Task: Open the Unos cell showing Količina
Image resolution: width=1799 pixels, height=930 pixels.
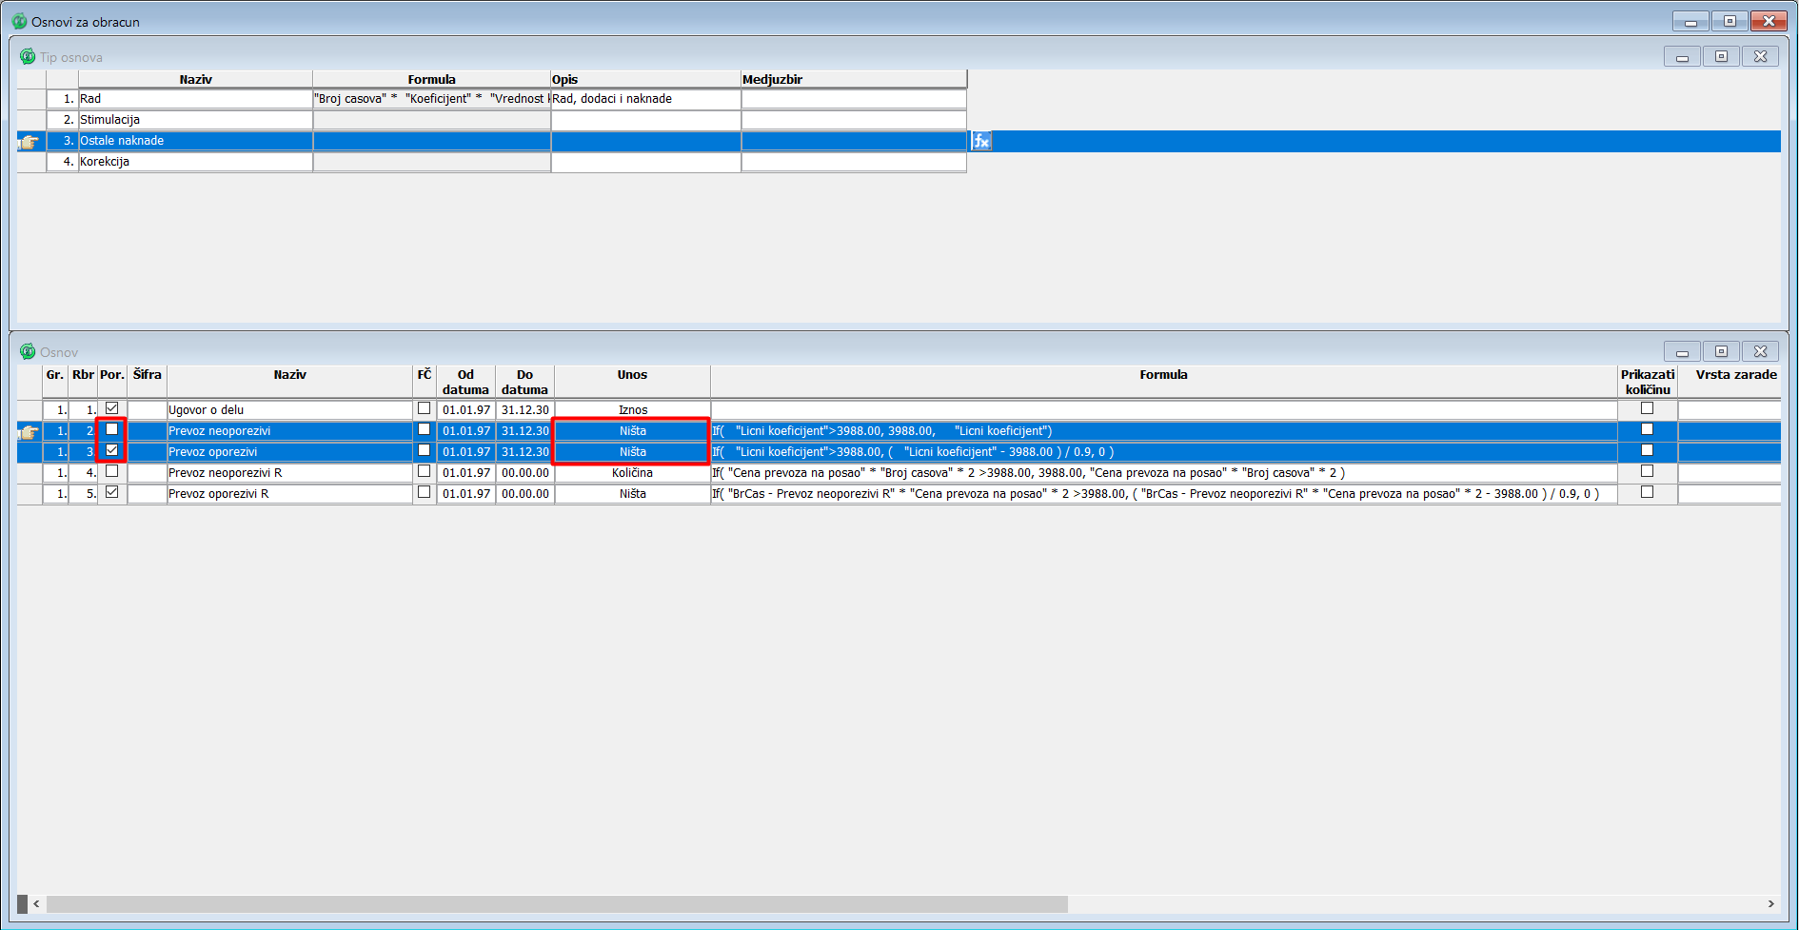Action: click(632, 473)
